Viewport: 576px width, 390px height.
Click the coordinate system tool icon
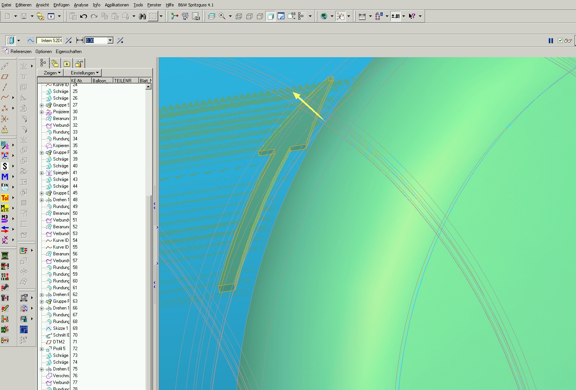pyautogui.click(x=5, y=119)
